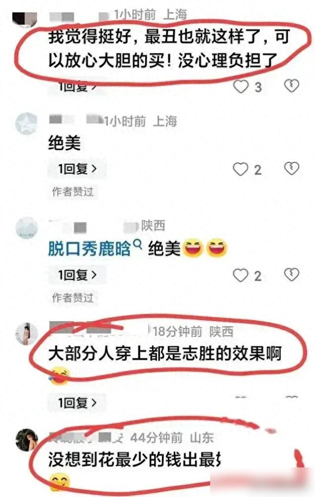Image resolution: width=315 pixels, height=497 pixels.
Task: Dislike the 最丑也就这样了 comment
Action: (291, 85)
